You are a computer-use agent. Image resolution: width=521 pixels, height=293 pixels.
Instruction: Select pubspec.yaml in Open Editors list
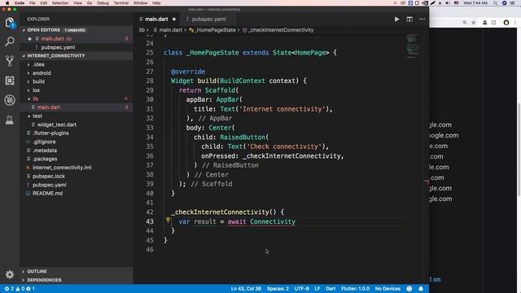coord(58,47)
